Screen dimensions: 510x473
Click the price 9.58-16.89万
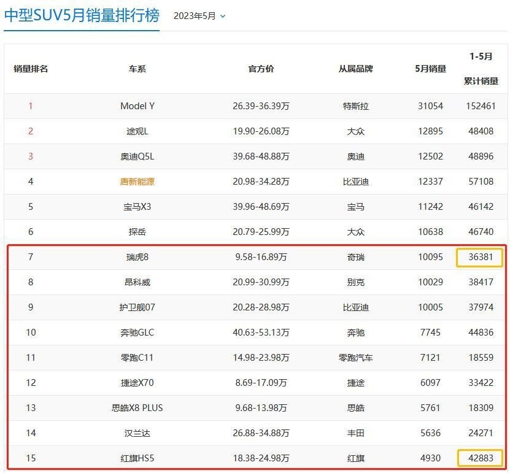[x=261, y=257]
